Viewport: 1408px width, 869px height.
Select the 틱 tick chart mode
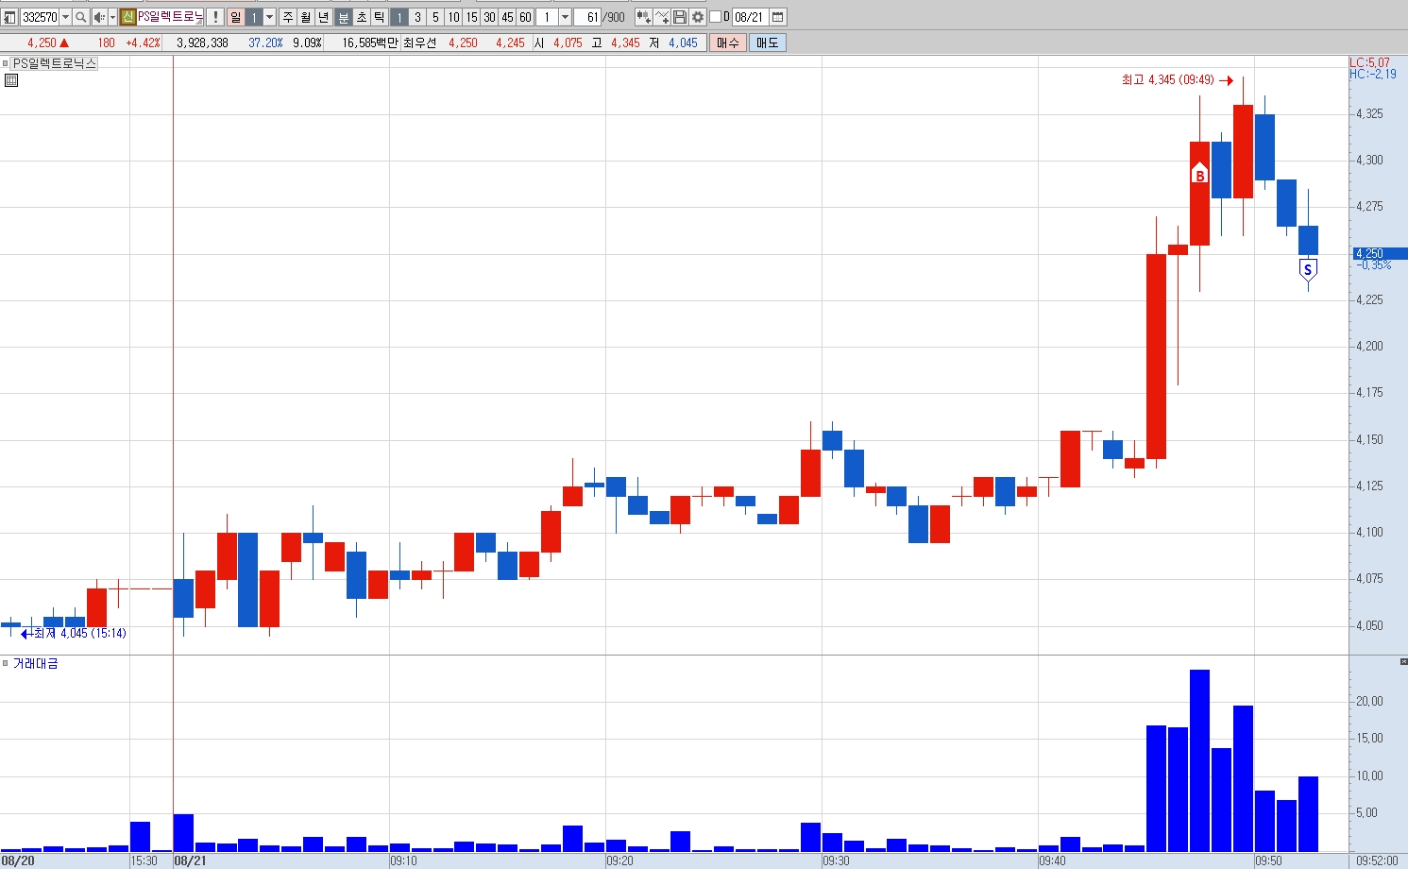coord(380,17)
